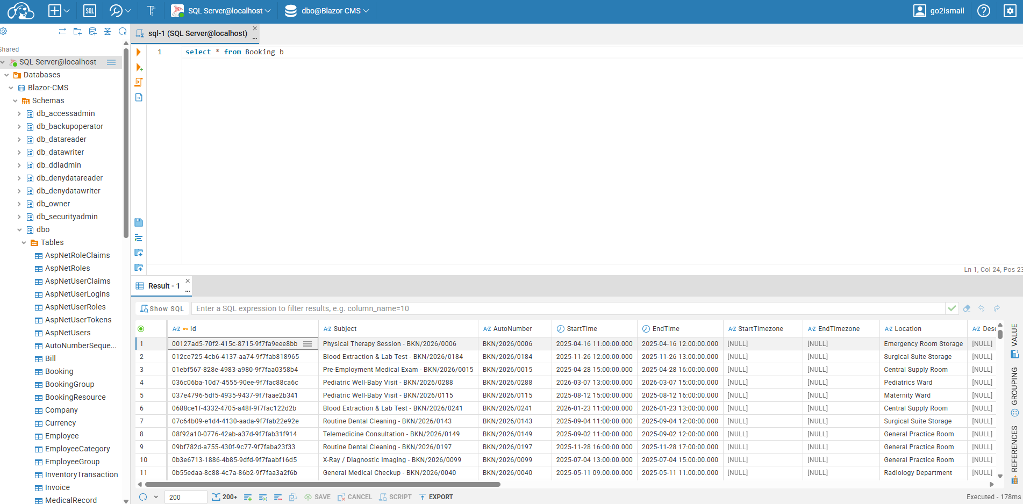The image size is (1023, 504).
Task: Select the Booking table in tree
Action: pyautogui.click(x=59, y=371)
